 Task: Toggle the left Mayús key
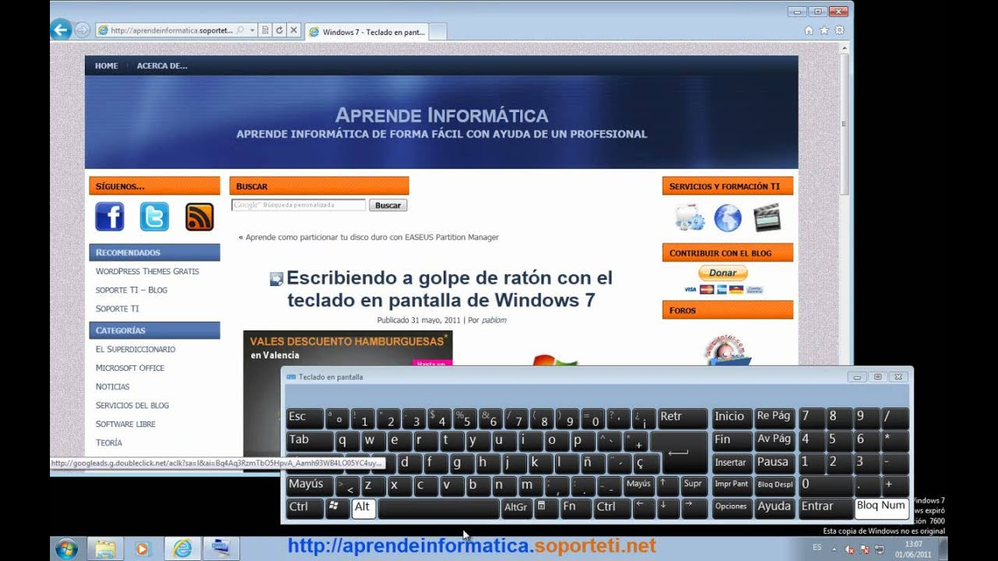[310, 485]
